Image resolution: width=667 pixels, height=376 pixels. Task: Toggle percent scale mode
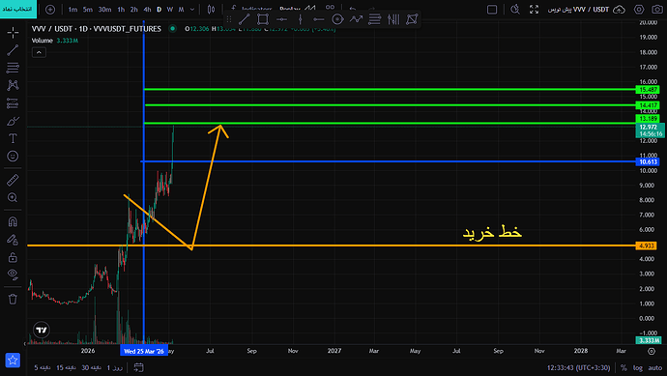click(623, 367)
